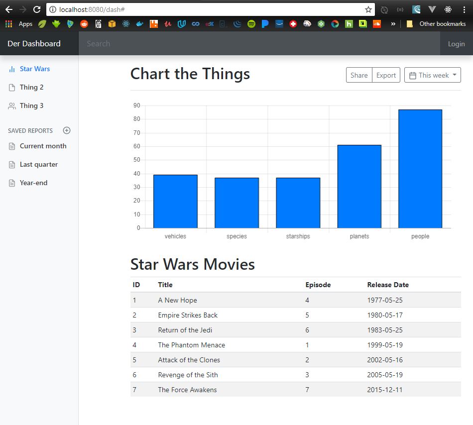Click the Share button

(359, 75)
